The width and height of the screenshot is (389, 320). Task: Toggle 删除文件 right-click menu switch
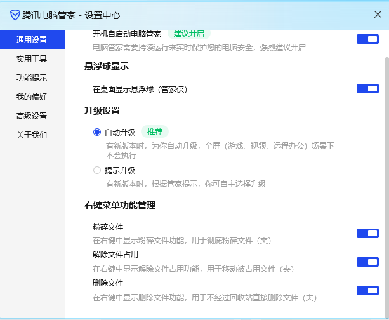[x=367, y=290]
